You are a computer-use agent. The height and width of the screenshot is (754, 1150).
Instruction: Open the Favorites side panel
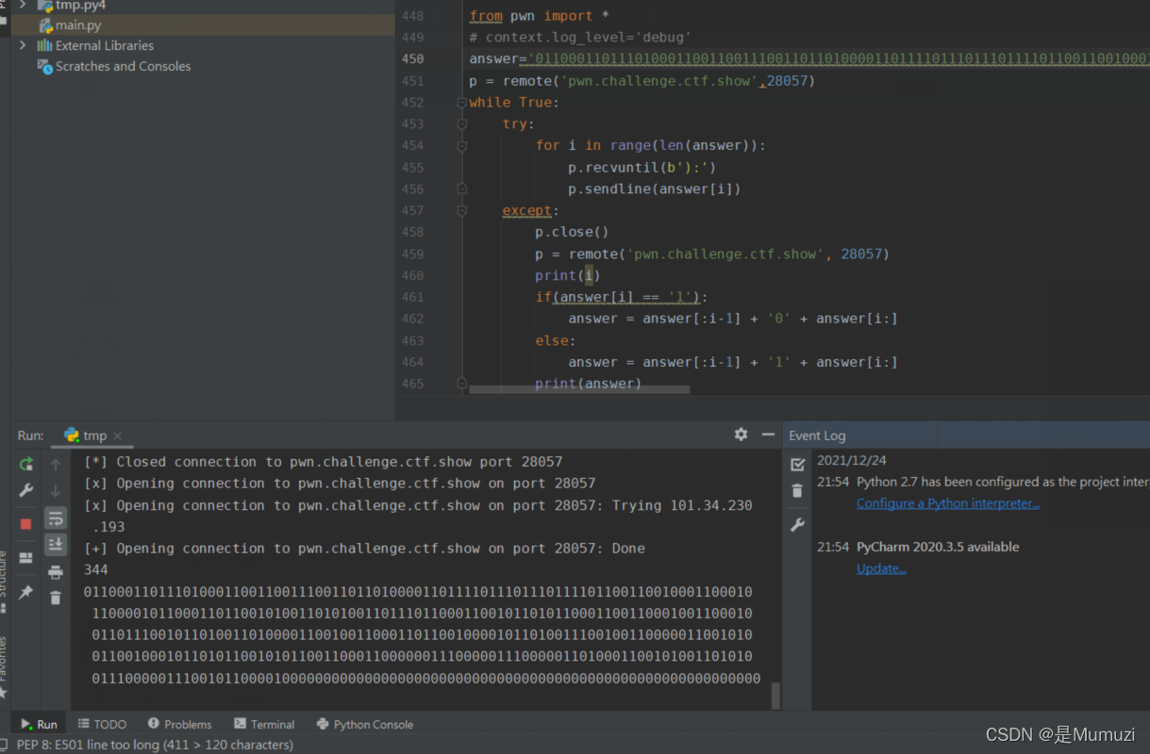[x=4, y=658]
